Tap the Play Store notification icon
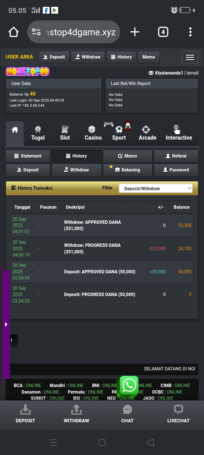The height and width of the screenshot is (455, 204). [x=55, y=11]
